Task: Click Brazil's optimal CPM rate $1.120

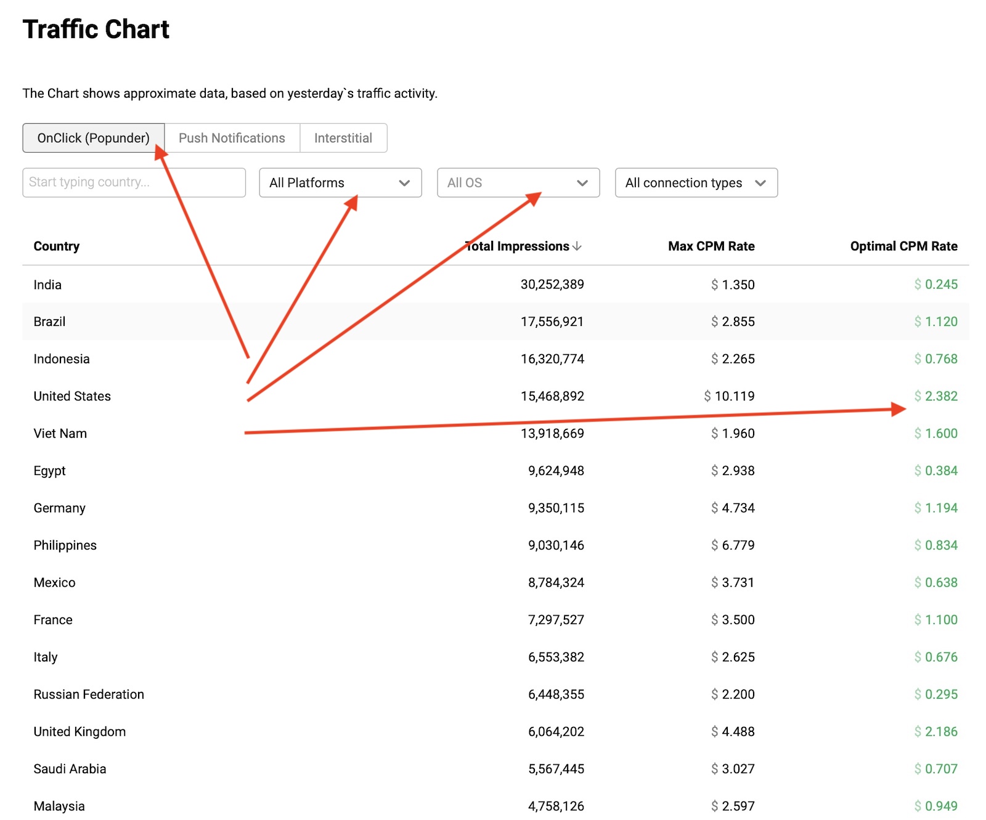Action: (x=935, y=322)
